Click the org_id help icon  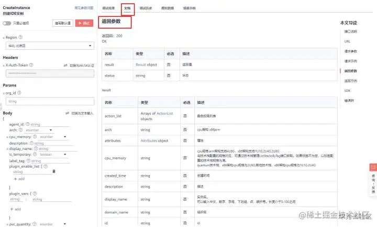(19, 93)
